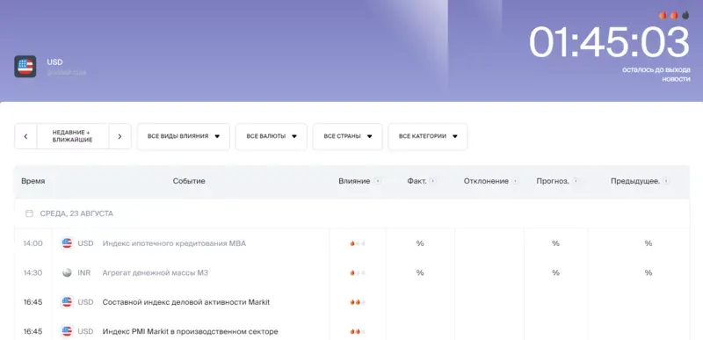
Task: Open Индекс PMI Markit в производственном секторе
Action: 190,331
